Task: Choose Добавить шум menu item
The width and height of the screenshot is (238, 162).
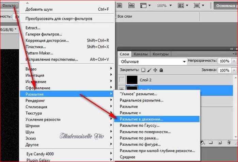Action: (67, 9)
